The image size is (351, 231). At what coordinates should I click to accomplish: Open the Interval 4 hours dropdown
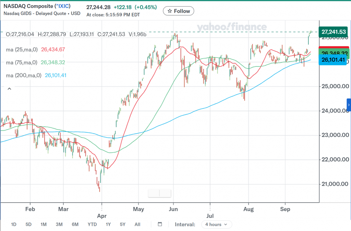click(217, 224)
